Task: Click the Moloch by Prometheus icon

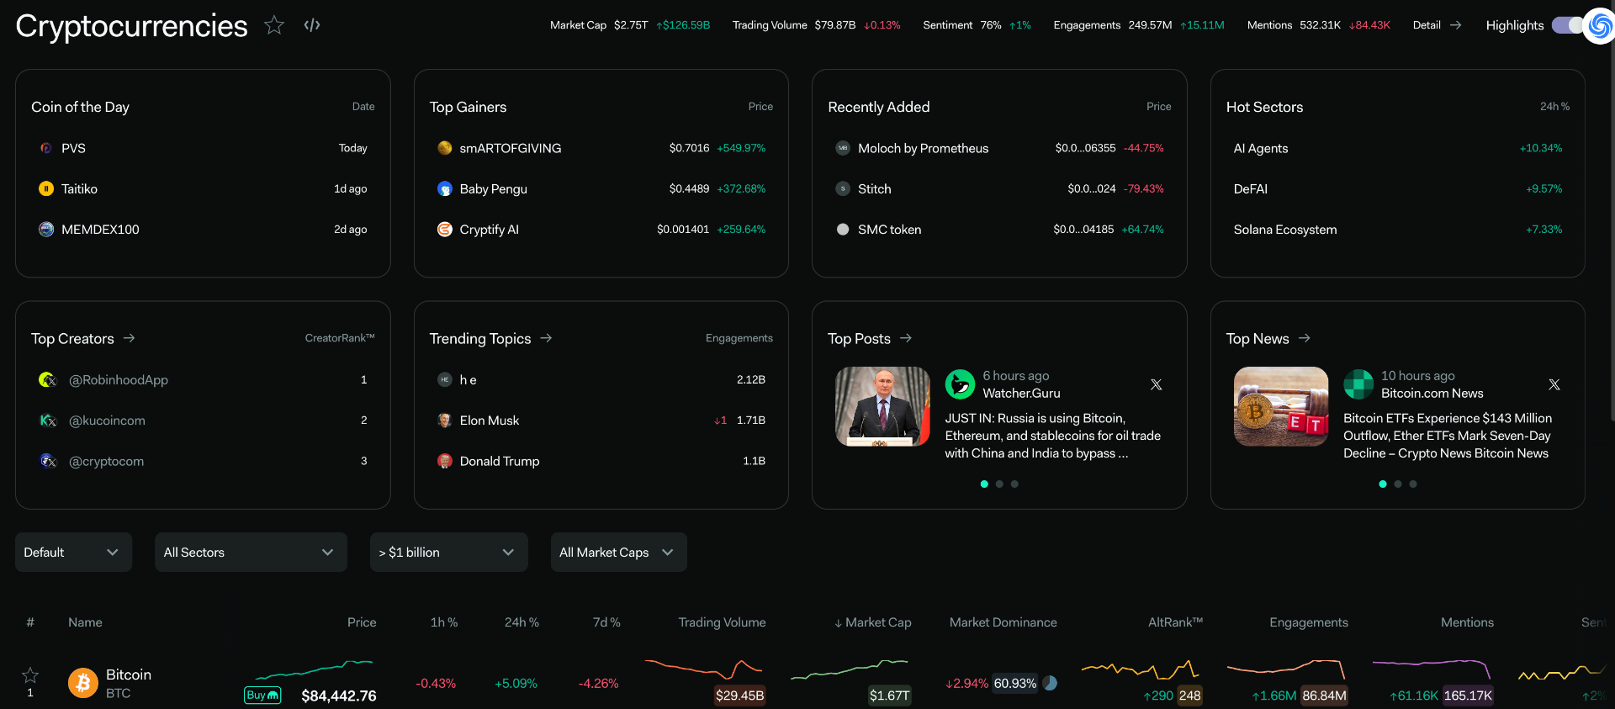Action: point(843,148)
